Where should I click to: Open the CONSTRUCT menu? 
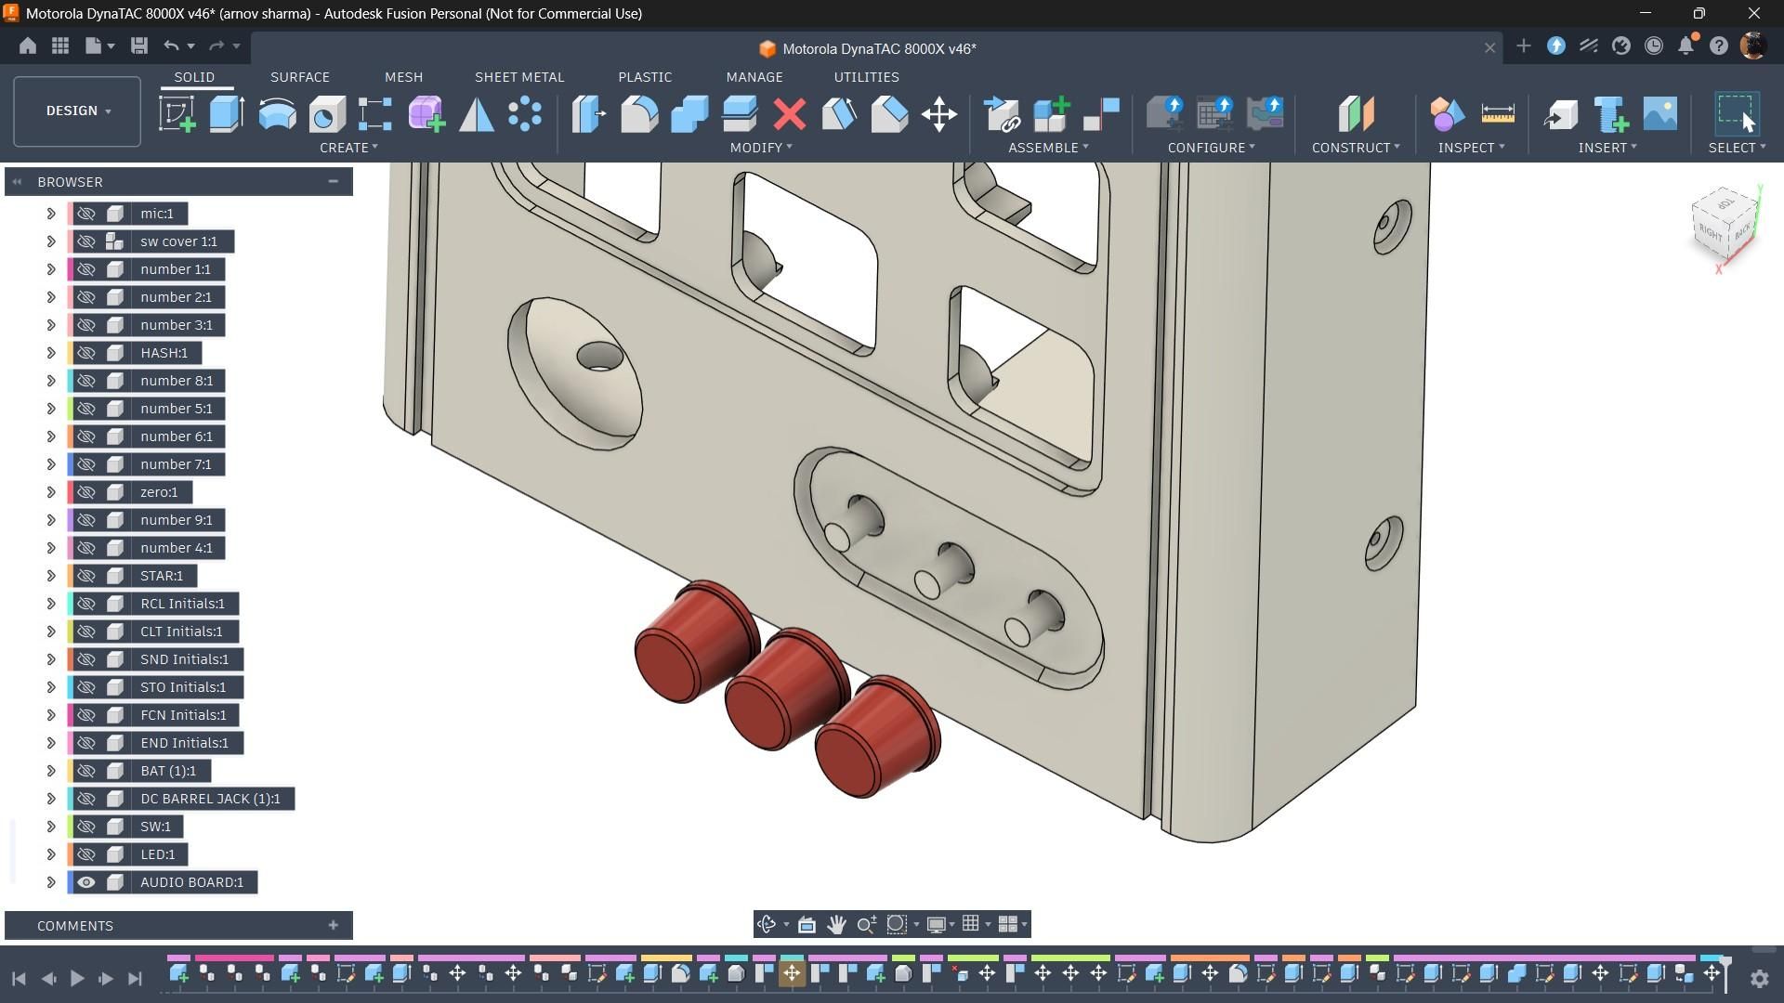pyautogui.click(x=1356, y=148)
